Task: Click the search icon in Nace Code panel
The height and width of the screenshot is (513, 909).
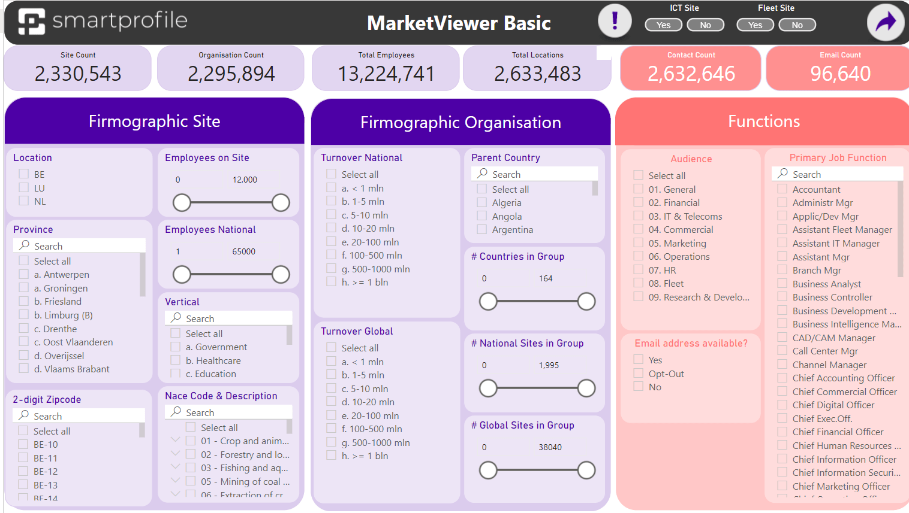Action: coord(176,412)
